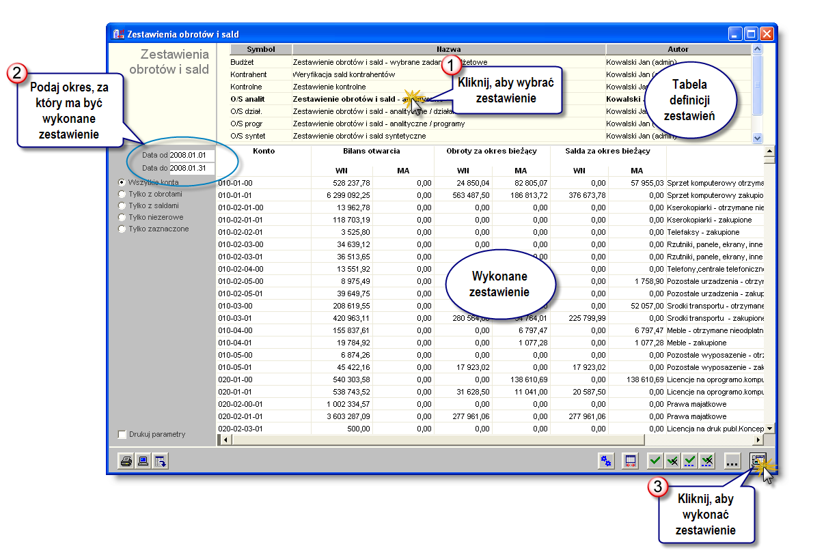The image size is (839, 559).
Task: Select the 'Kontrahent' definition row
Action: (x=490, y=74)
